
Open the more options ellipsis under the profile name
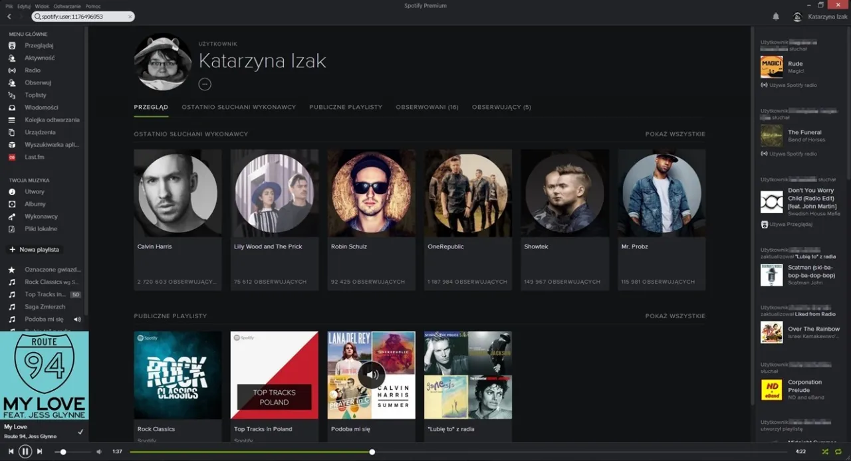pyautogui.click(x=205, y=84)
